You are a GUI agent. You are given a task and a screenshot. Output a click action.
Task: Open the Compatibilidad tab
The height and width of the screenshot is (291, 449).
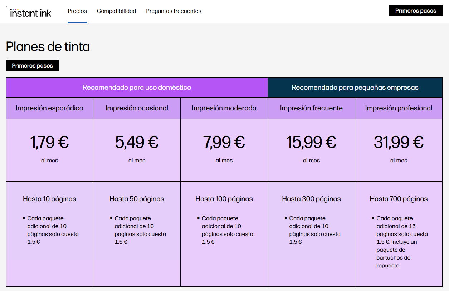tap(117, 11)
